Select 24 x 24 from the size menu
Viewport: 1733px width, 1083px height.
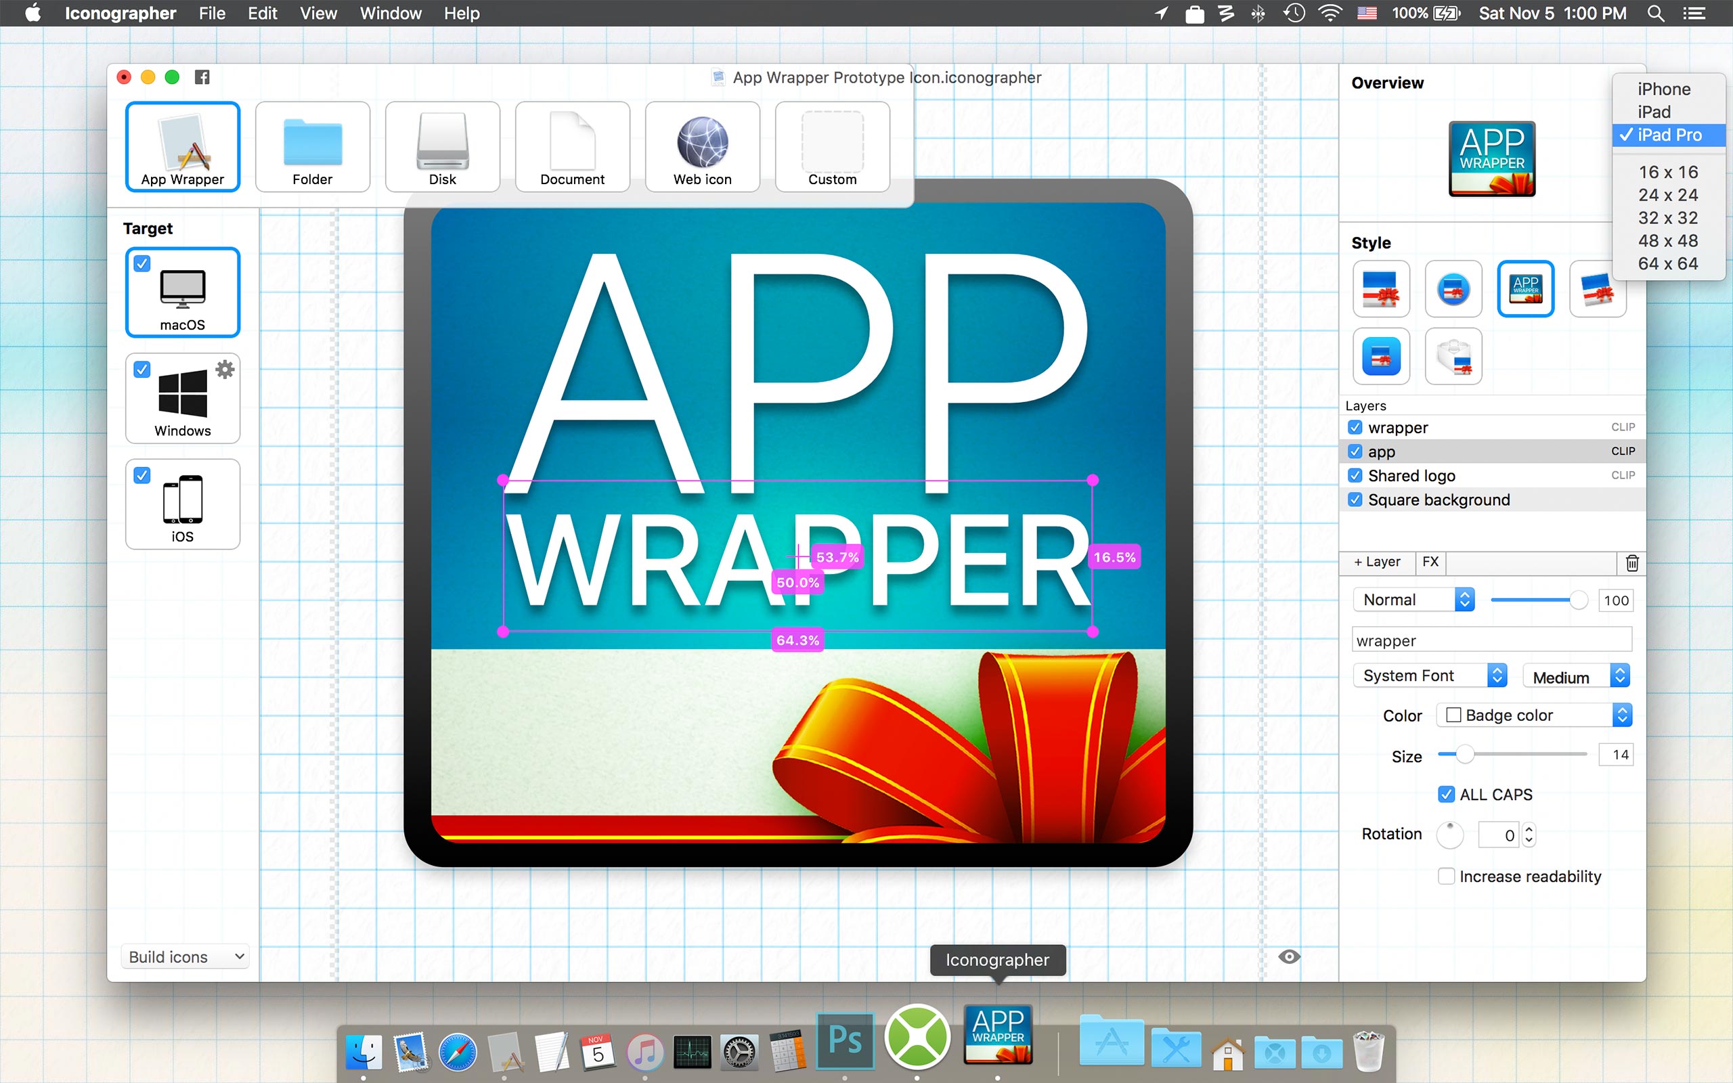(1669, 195)
